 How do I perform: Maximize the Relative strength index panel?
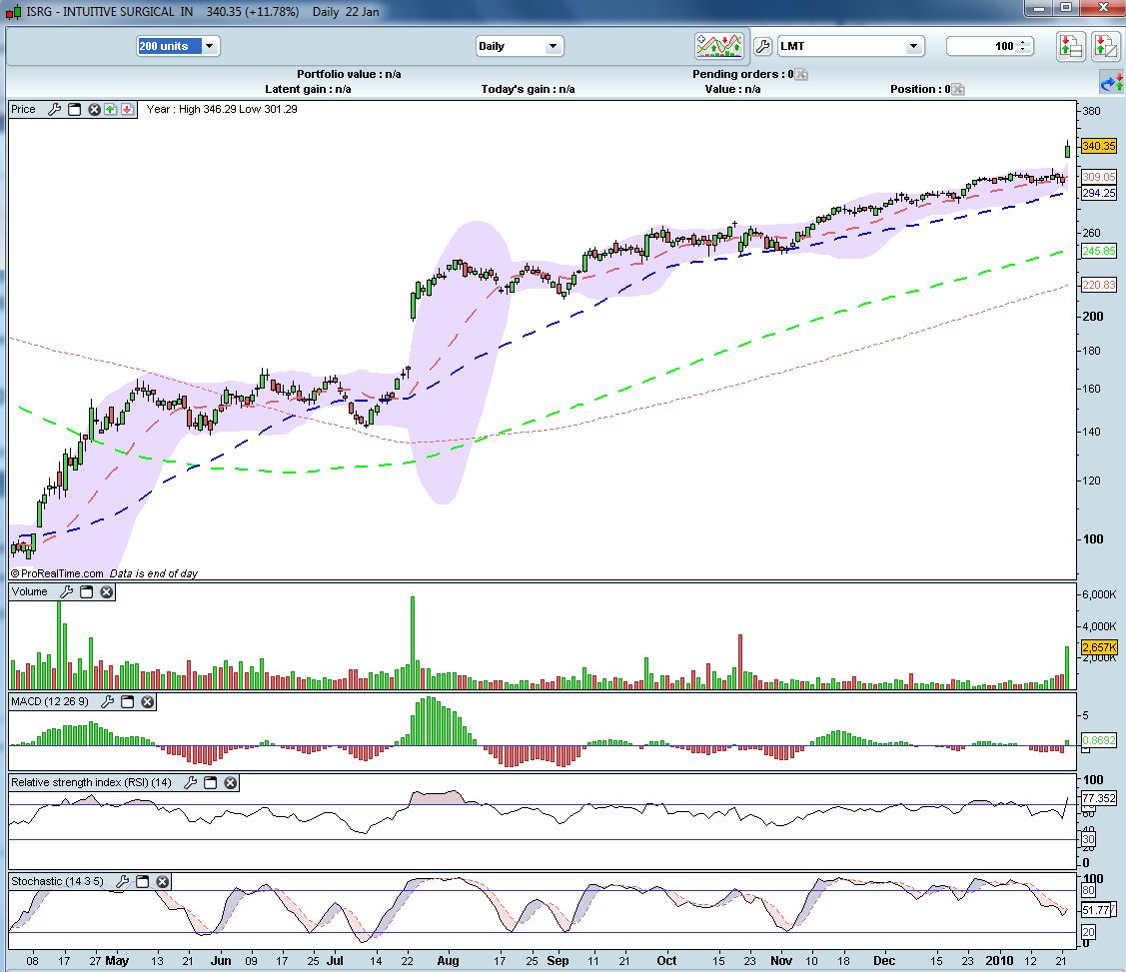pos(211,782)
